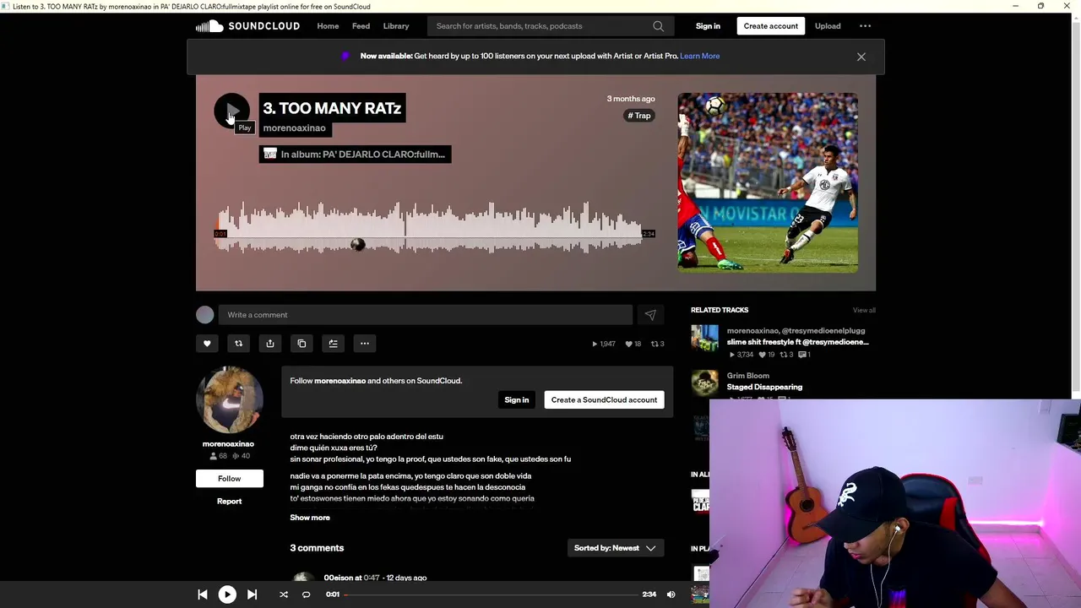The image size is (1081, 608).
Task: Open the Library tab
Action: point(396,26)
